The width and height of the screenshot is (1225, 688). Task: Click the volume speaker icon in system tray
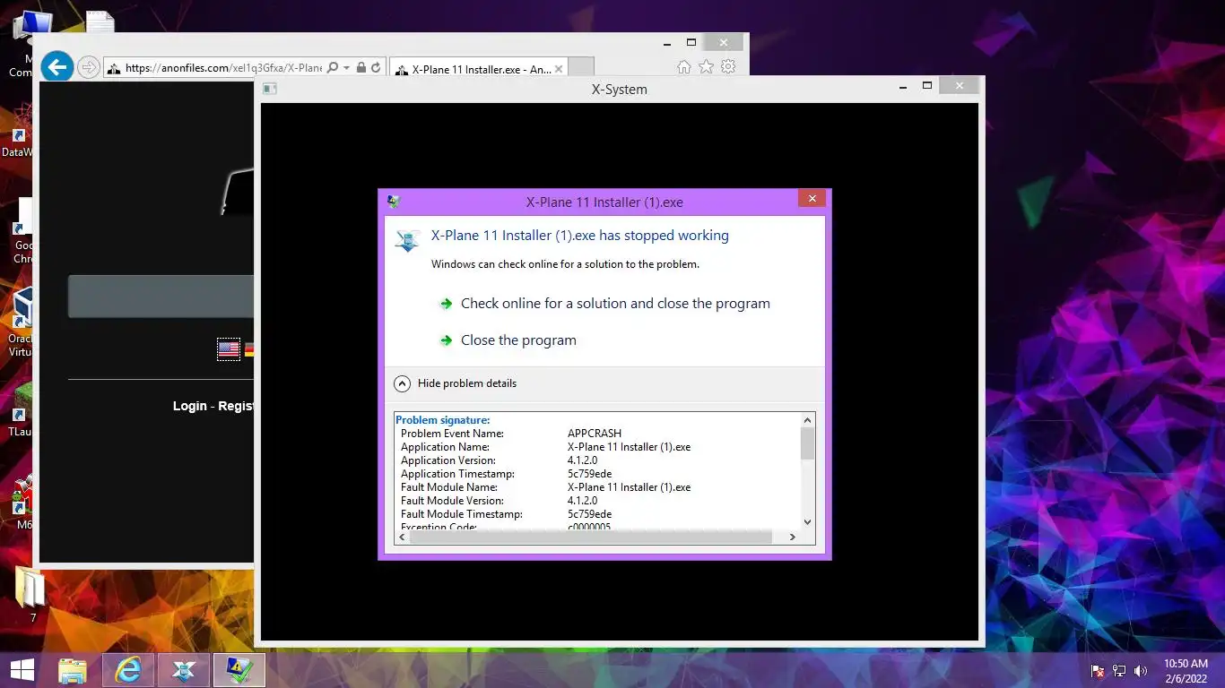(x=1141, y=671)
